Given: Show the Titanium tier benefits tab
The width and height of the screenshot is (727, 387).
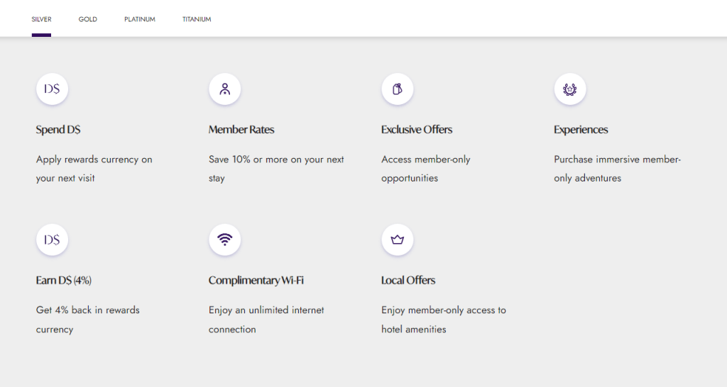Looking at the screenshot, I should coord(197,19).
